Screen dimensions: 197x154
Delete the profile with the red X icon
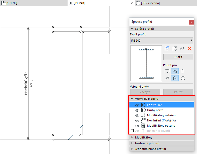click(x=190, y=49)
